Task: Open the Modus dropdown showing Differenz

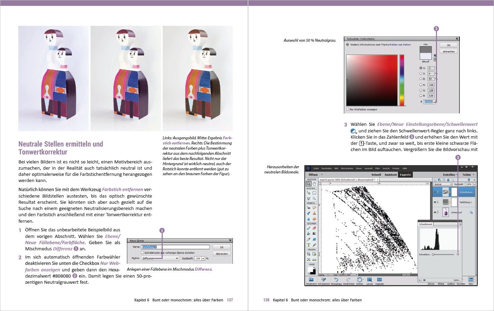Action: pyautogui.click(x=161, y=258)
